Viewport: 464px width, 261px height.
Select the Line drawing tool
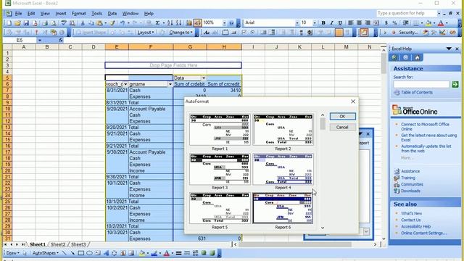click(65, 253)
